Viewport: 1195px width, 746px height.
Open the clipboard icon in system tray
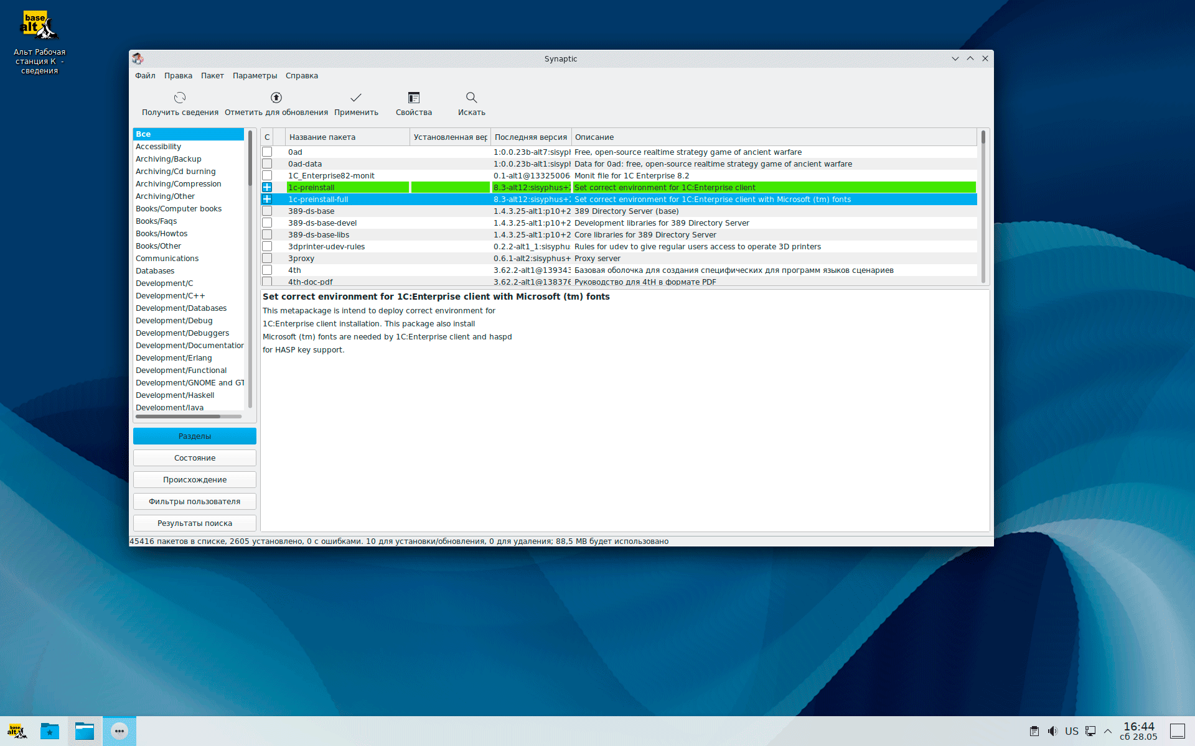click(1034, 731)
